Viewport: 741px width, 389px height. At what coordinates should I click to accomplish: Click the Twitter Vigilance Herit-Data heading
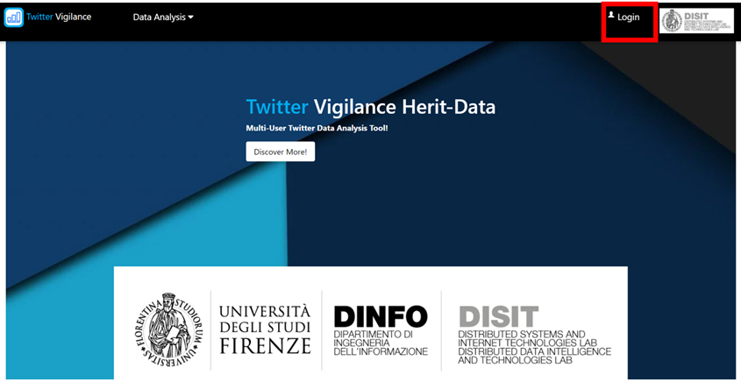click(x=370, y=108)
